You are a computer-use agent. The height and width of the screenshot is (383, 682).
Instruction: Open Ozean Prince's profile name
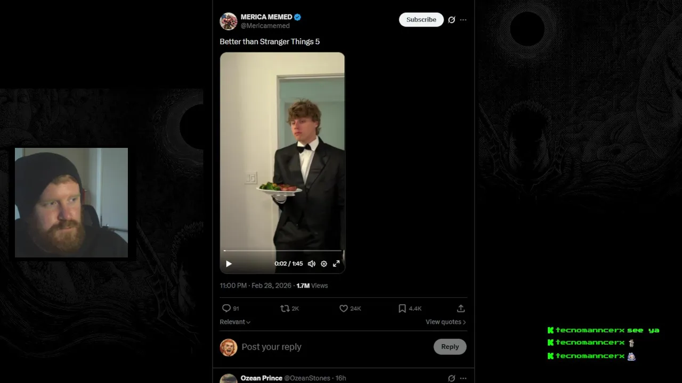[x=261, y=378]
